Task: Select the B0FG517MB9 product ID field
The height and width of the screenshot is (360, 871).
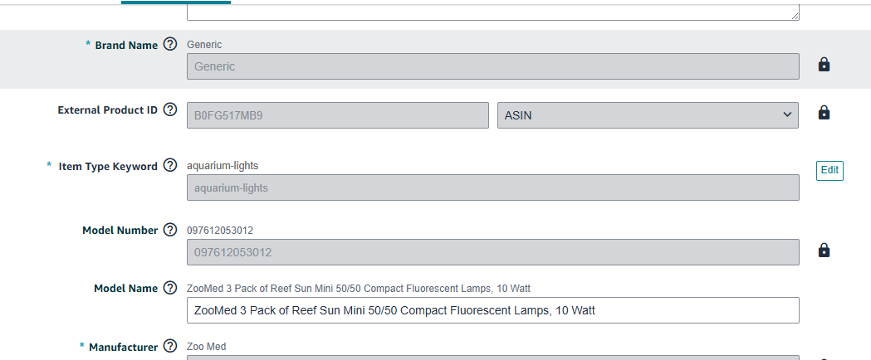Action: [338, 114]
